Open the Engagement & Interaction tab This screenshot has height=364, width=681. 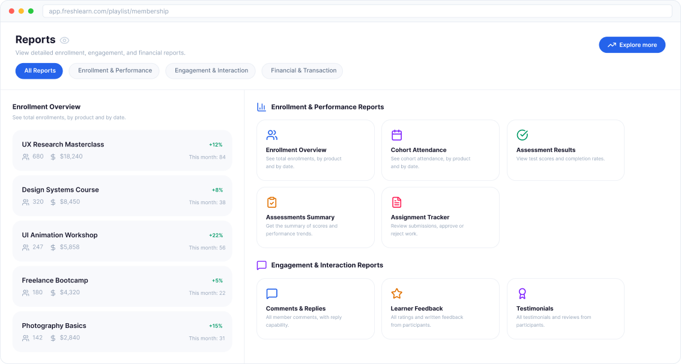(x=211, y=71)
